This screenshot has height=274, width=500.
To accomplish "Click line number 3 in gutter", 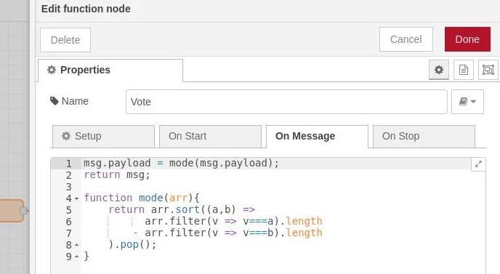I will [68, 187].
